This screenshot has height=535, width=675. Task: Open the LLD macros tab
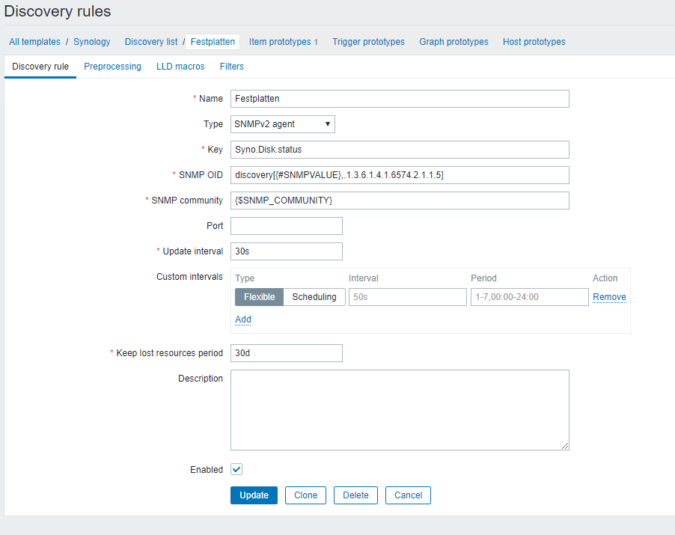(180, 67)
